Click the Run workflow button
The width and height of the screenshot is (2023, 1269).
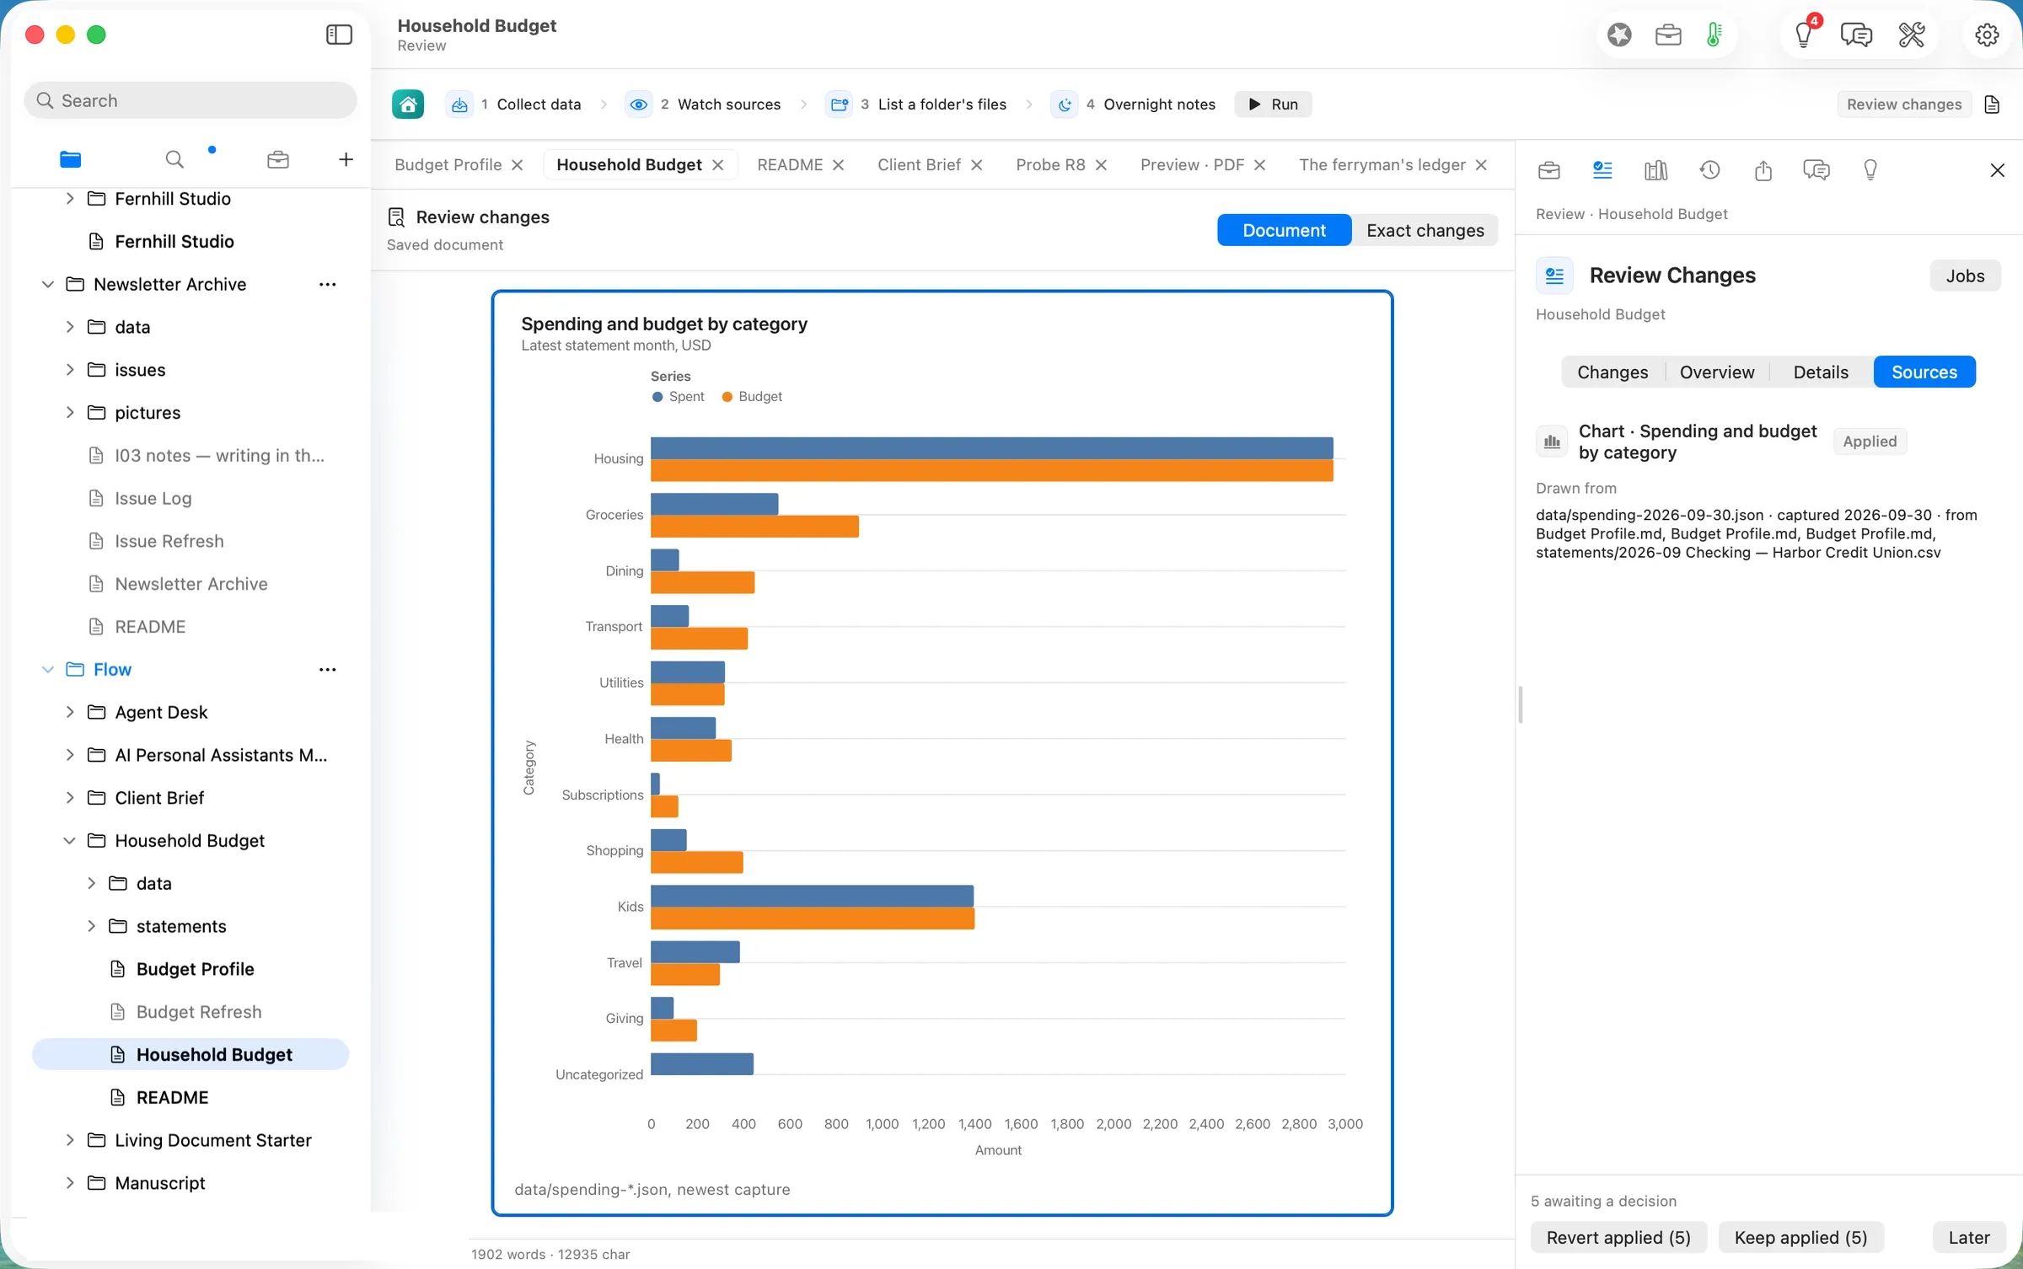pos(1273,104)
